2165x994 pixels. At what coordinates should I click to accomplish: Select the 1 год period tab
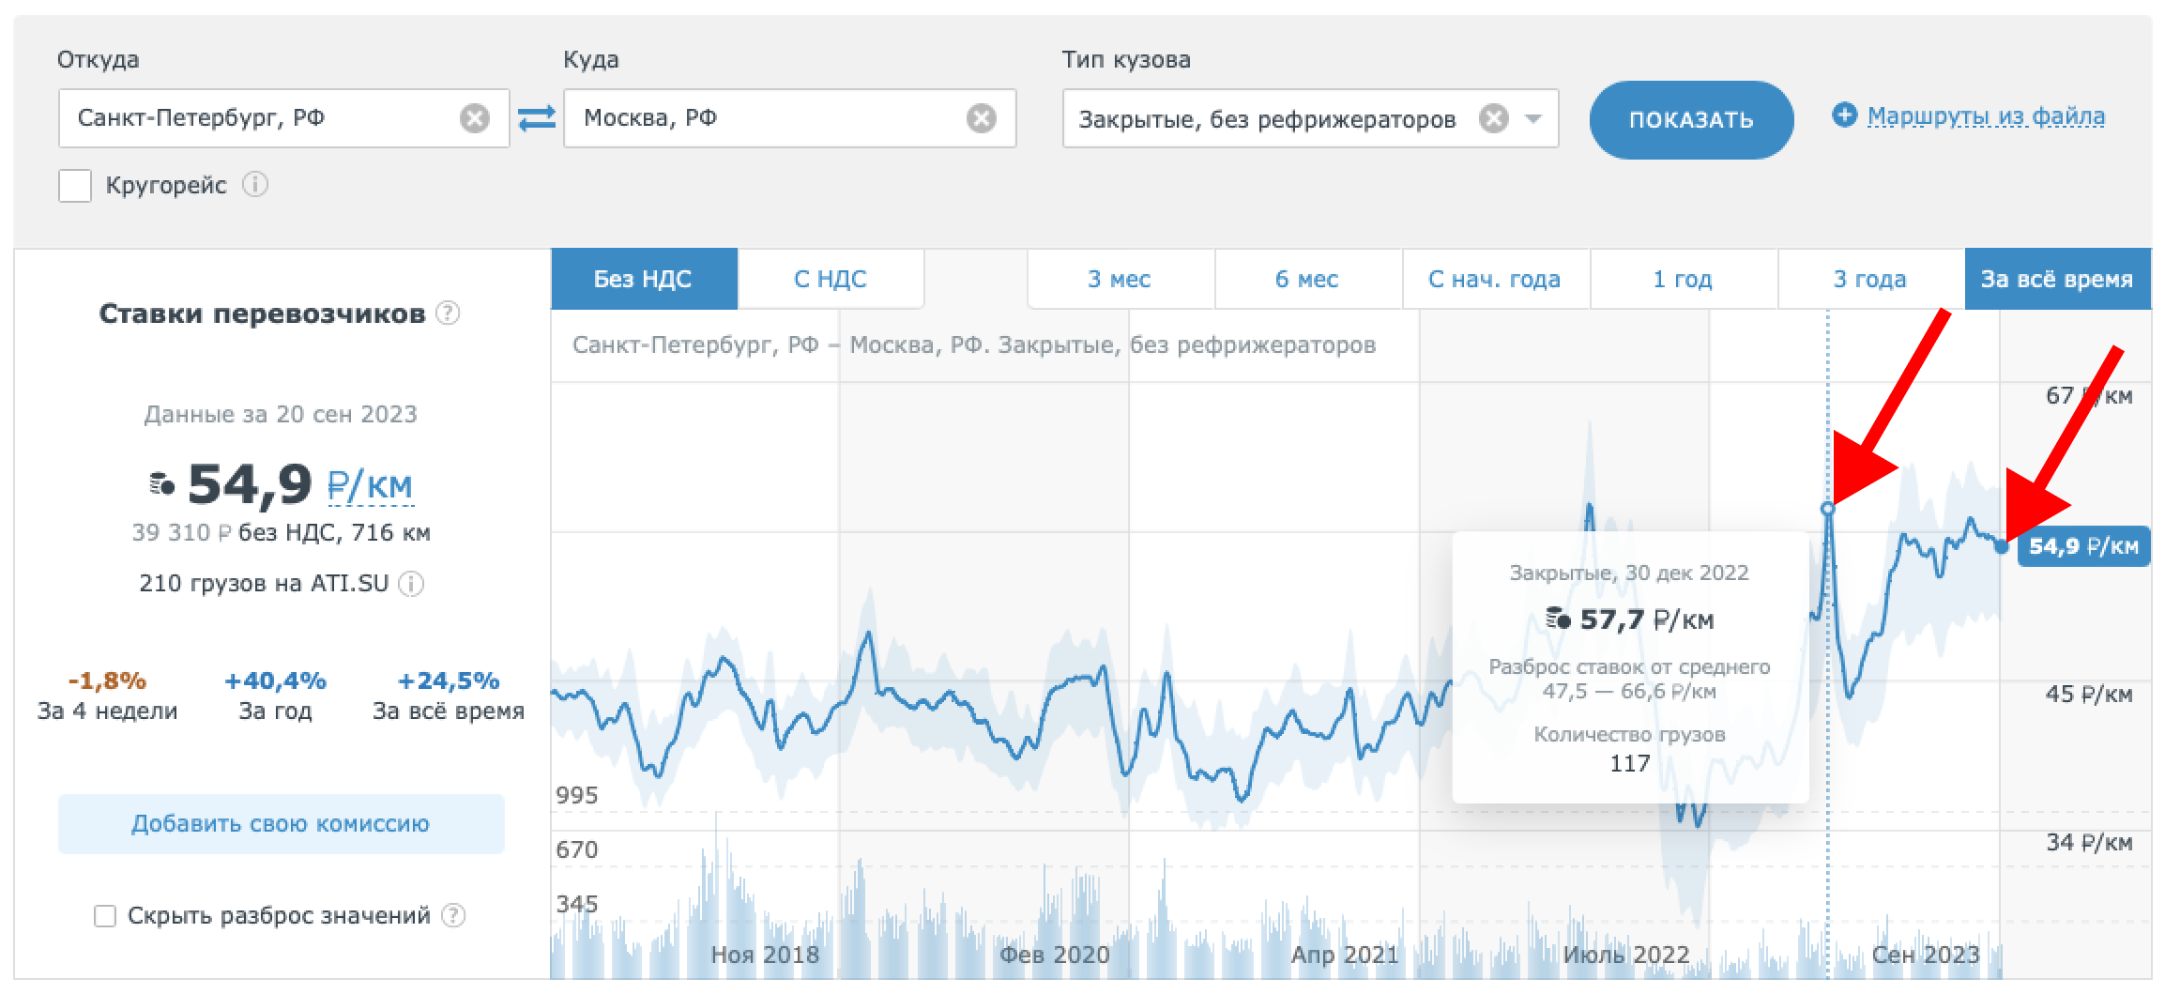pos(1684,279)
